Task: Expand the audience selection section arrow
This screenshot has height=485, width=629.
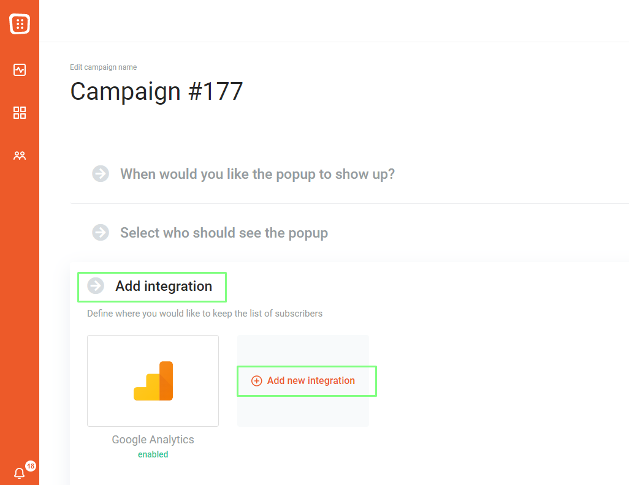Action: pos(101,233)
